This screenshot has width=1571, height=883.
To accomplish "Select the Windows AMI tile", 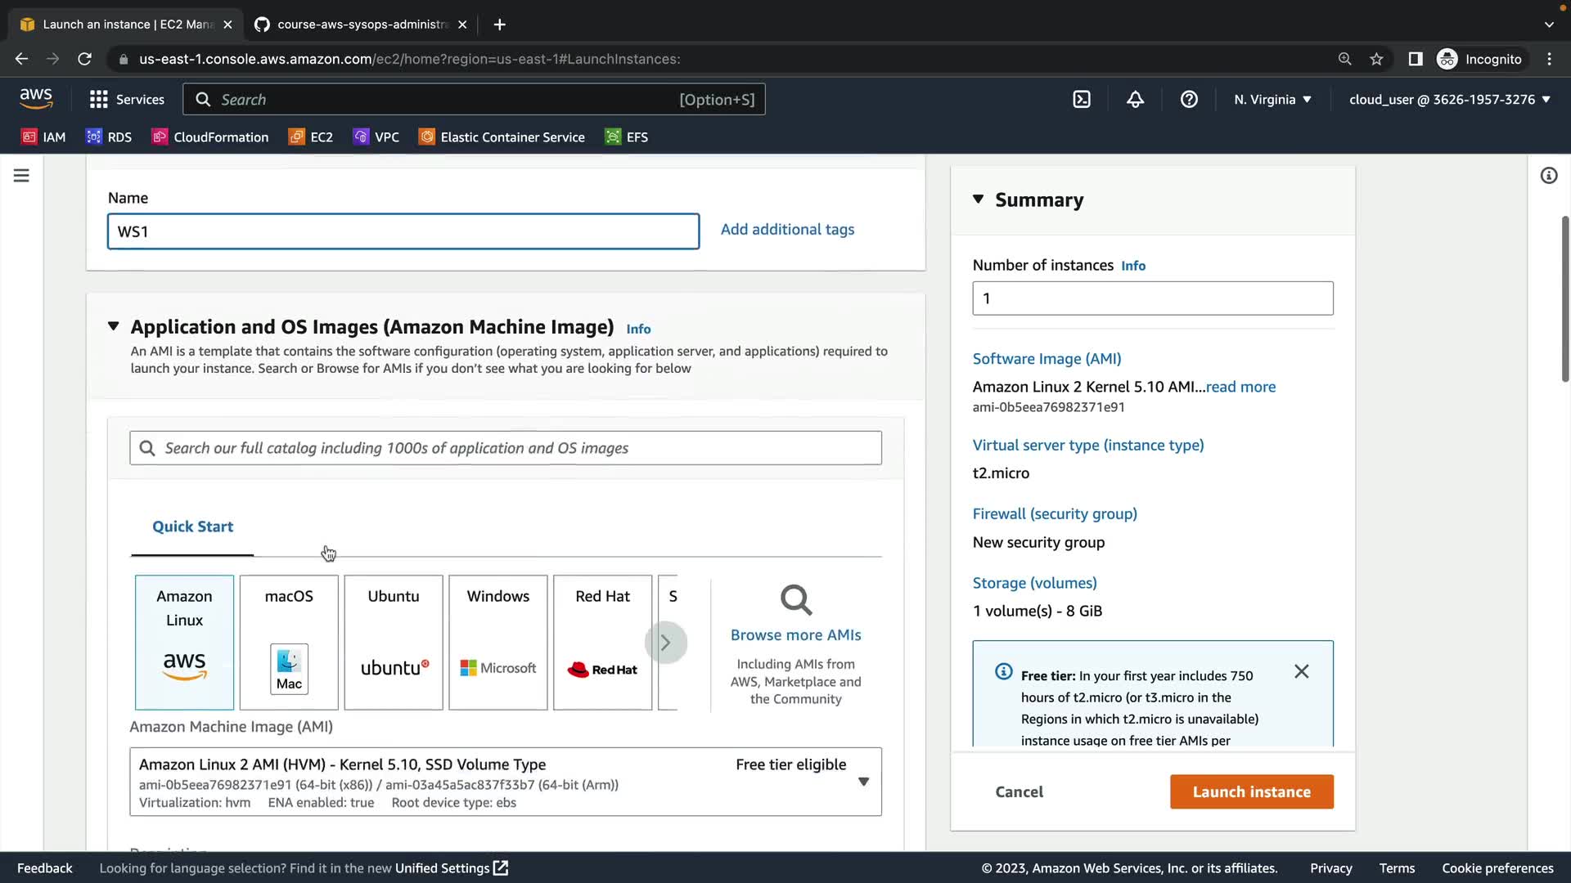I will pyautogui.click(x=497, y=642).
